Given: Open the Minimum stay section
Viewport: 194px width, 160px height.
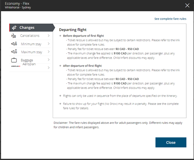Looking at the screenshot, I should [31, 44].
